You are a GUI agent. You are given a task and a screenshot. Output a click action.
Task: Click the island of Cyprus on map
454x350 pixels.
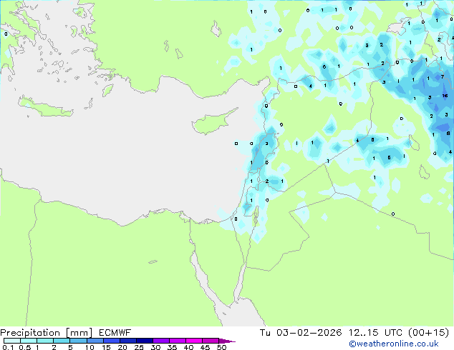213,121
